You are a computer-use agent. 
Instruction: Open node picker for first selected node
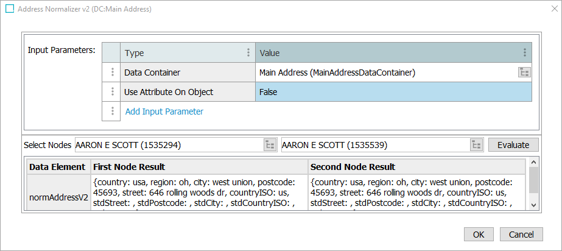[x=270, y=145]
